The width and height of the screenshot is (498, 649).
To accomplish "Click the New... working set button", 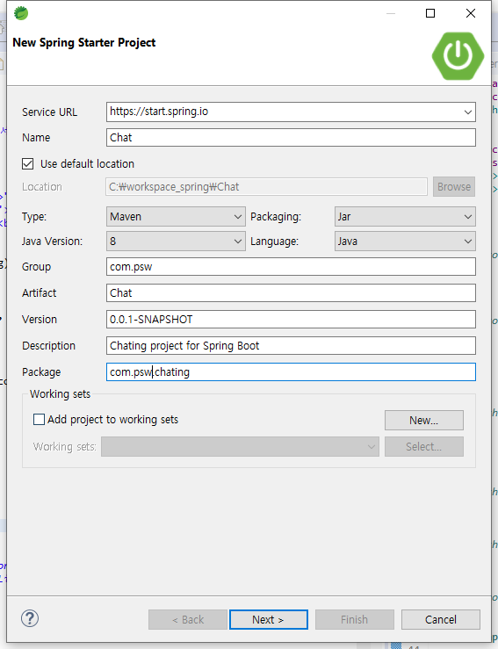I will [x=424, y=420].
